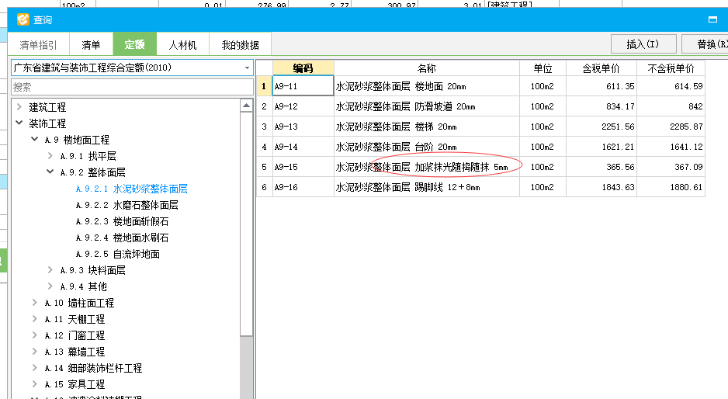This screenshot has width=728, height=399.
Task: Click the 查询 dialog app icon
Action: [x=23, y=19]
